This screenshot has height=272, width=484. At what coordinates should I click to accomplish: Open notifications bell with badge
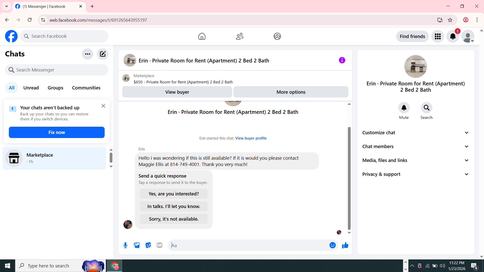[x=453, y=36]
